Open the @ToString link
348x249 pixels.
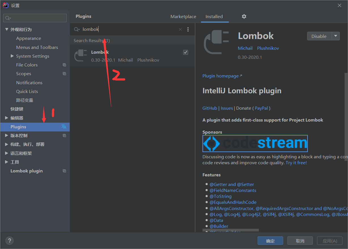click(221, 196)
